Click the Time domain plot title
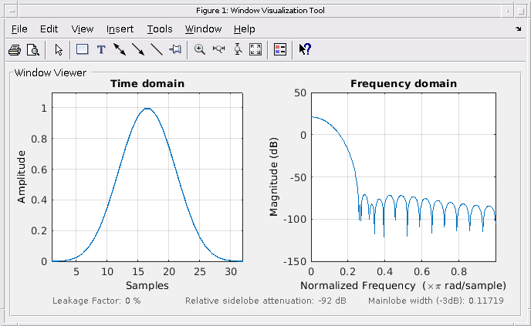 tap(147, 83)
